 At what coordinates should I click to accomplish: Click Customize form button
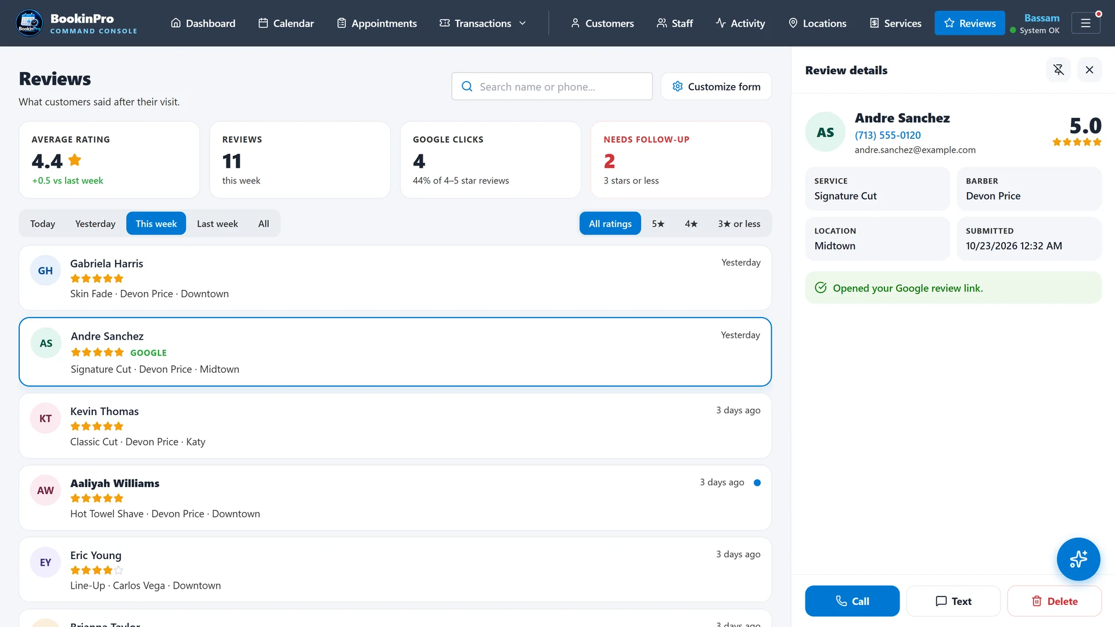pos(716,87)
